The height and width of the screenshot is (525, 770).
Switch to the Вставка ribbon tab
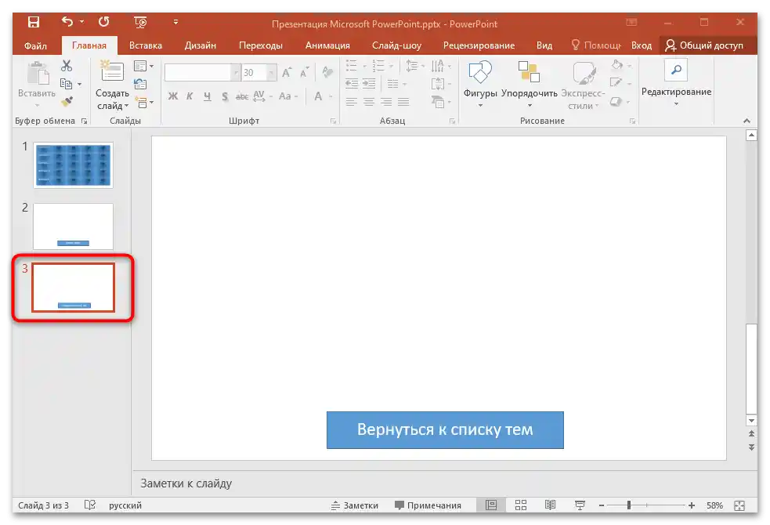pos(145,45)
